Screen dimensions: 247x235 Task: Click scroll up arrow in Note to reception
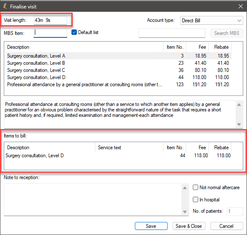coord(185,188)
